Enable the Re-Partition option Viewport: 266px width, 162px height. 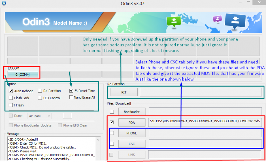(x=40, y=91)
